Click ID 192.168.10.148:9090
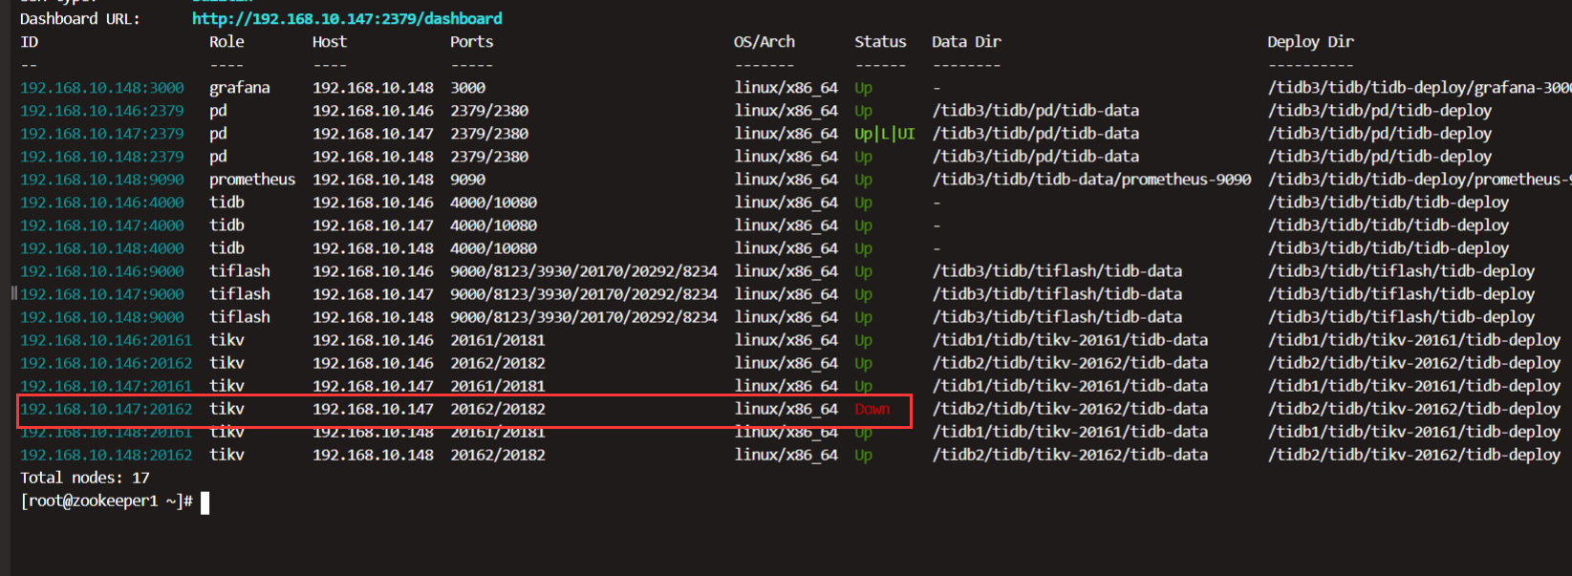Image resolution: width=1572 pixels, height=576 pixels. (102, 180)
